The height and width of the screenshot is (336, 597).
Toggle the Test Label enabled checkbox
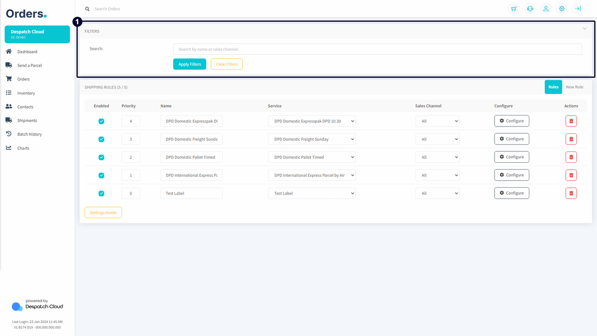click(101, 193)
